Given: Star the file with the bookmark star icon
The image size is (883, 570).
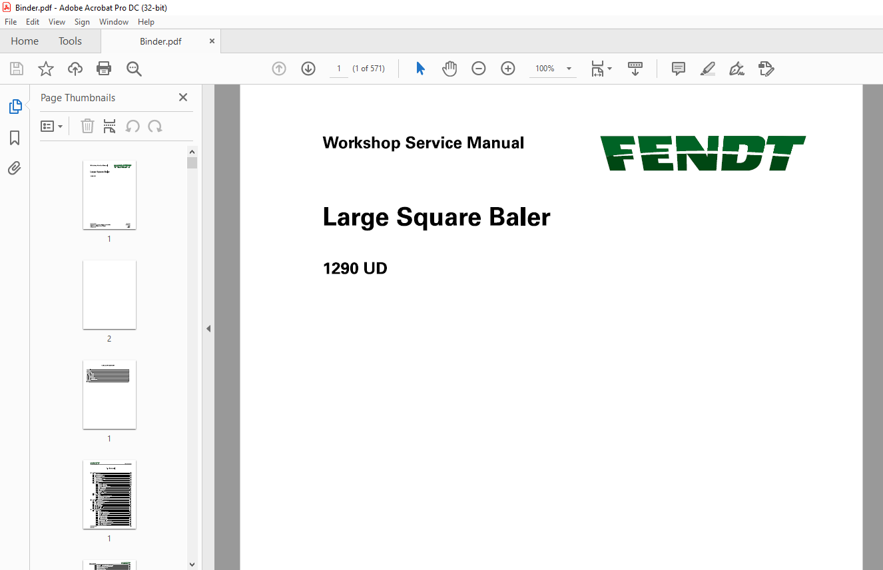Looking at the screenshot, I should pos(46,69).
